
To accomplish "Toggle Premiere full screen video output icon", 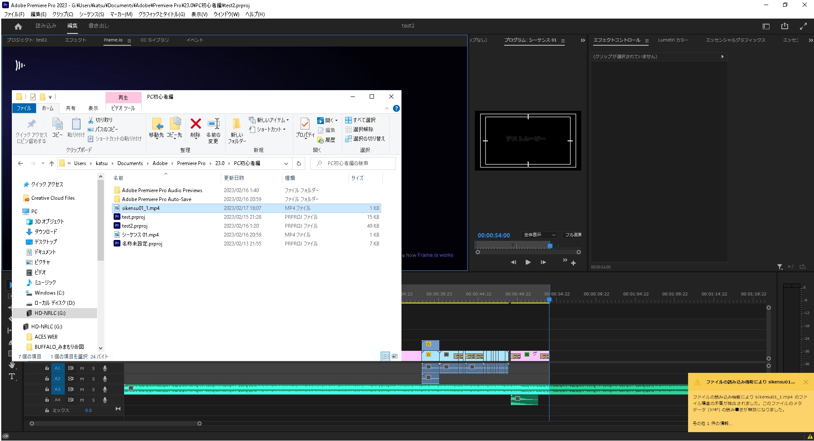I will [x=803, y=26].
